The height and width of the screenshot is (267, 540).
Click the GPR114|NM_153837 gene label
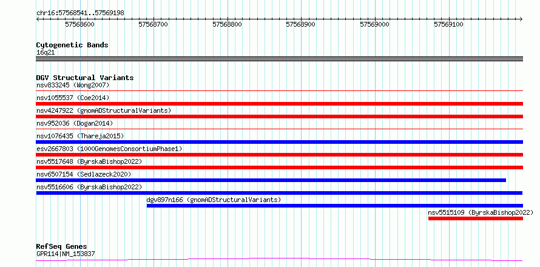coord(66,254)
